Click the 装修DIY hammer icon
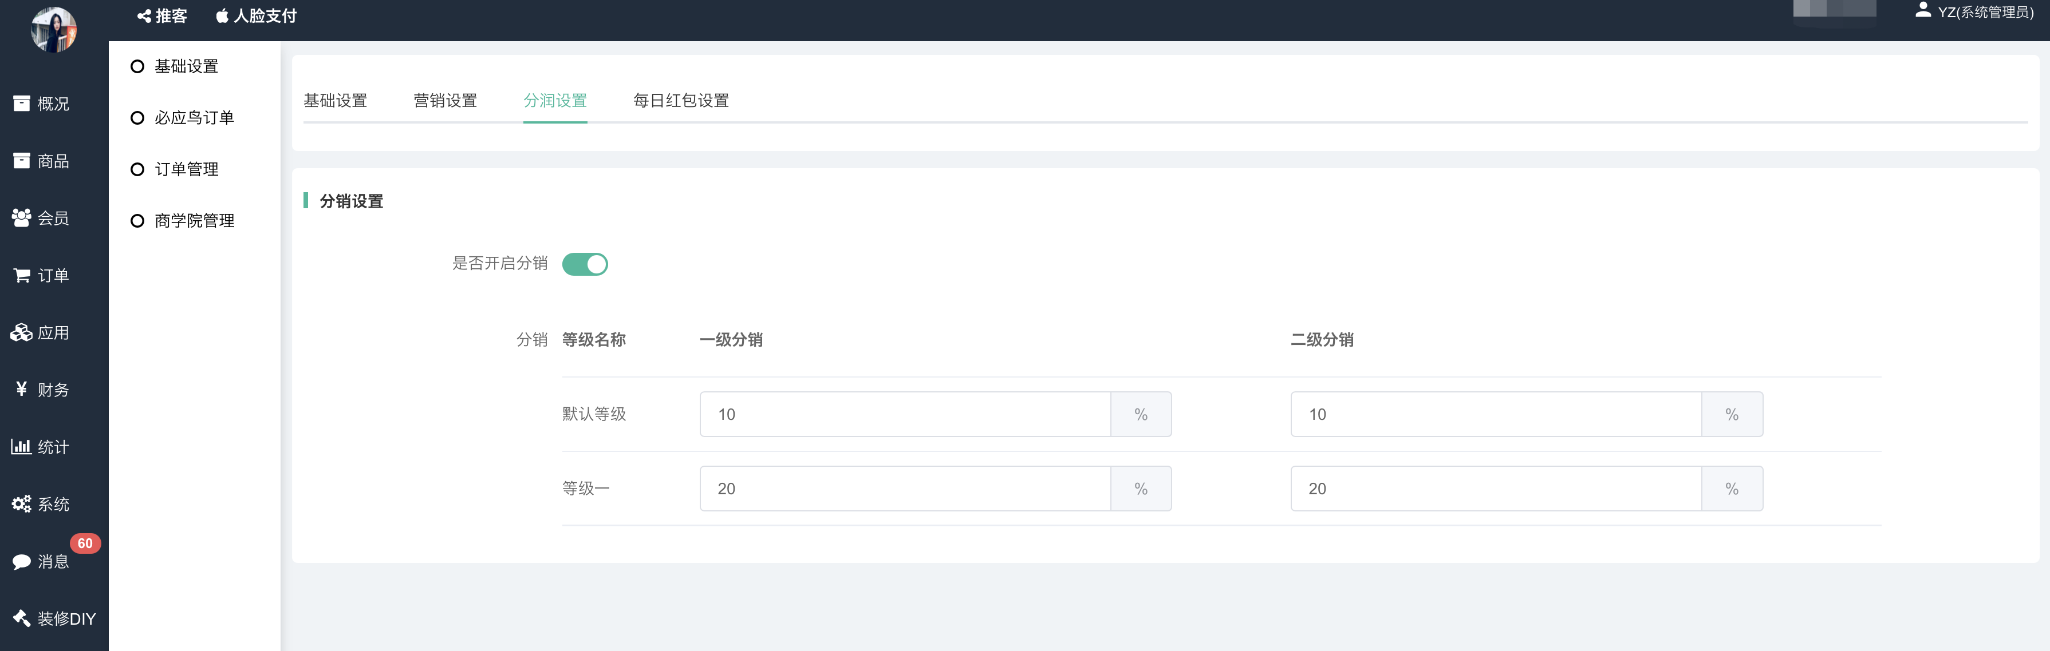 (22, 618)
